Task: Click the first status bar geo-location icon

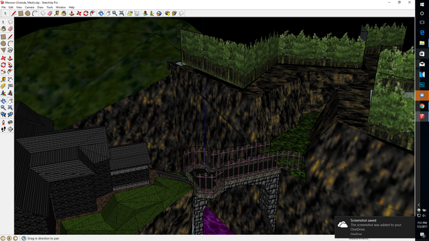Action: [x=3, y=238]
